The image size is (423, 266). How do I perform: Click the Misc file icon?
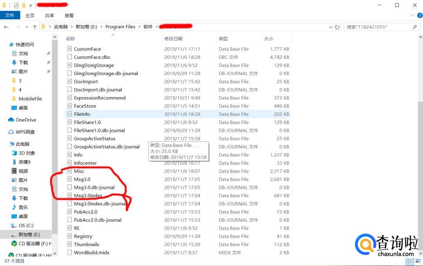click(69, 171)
